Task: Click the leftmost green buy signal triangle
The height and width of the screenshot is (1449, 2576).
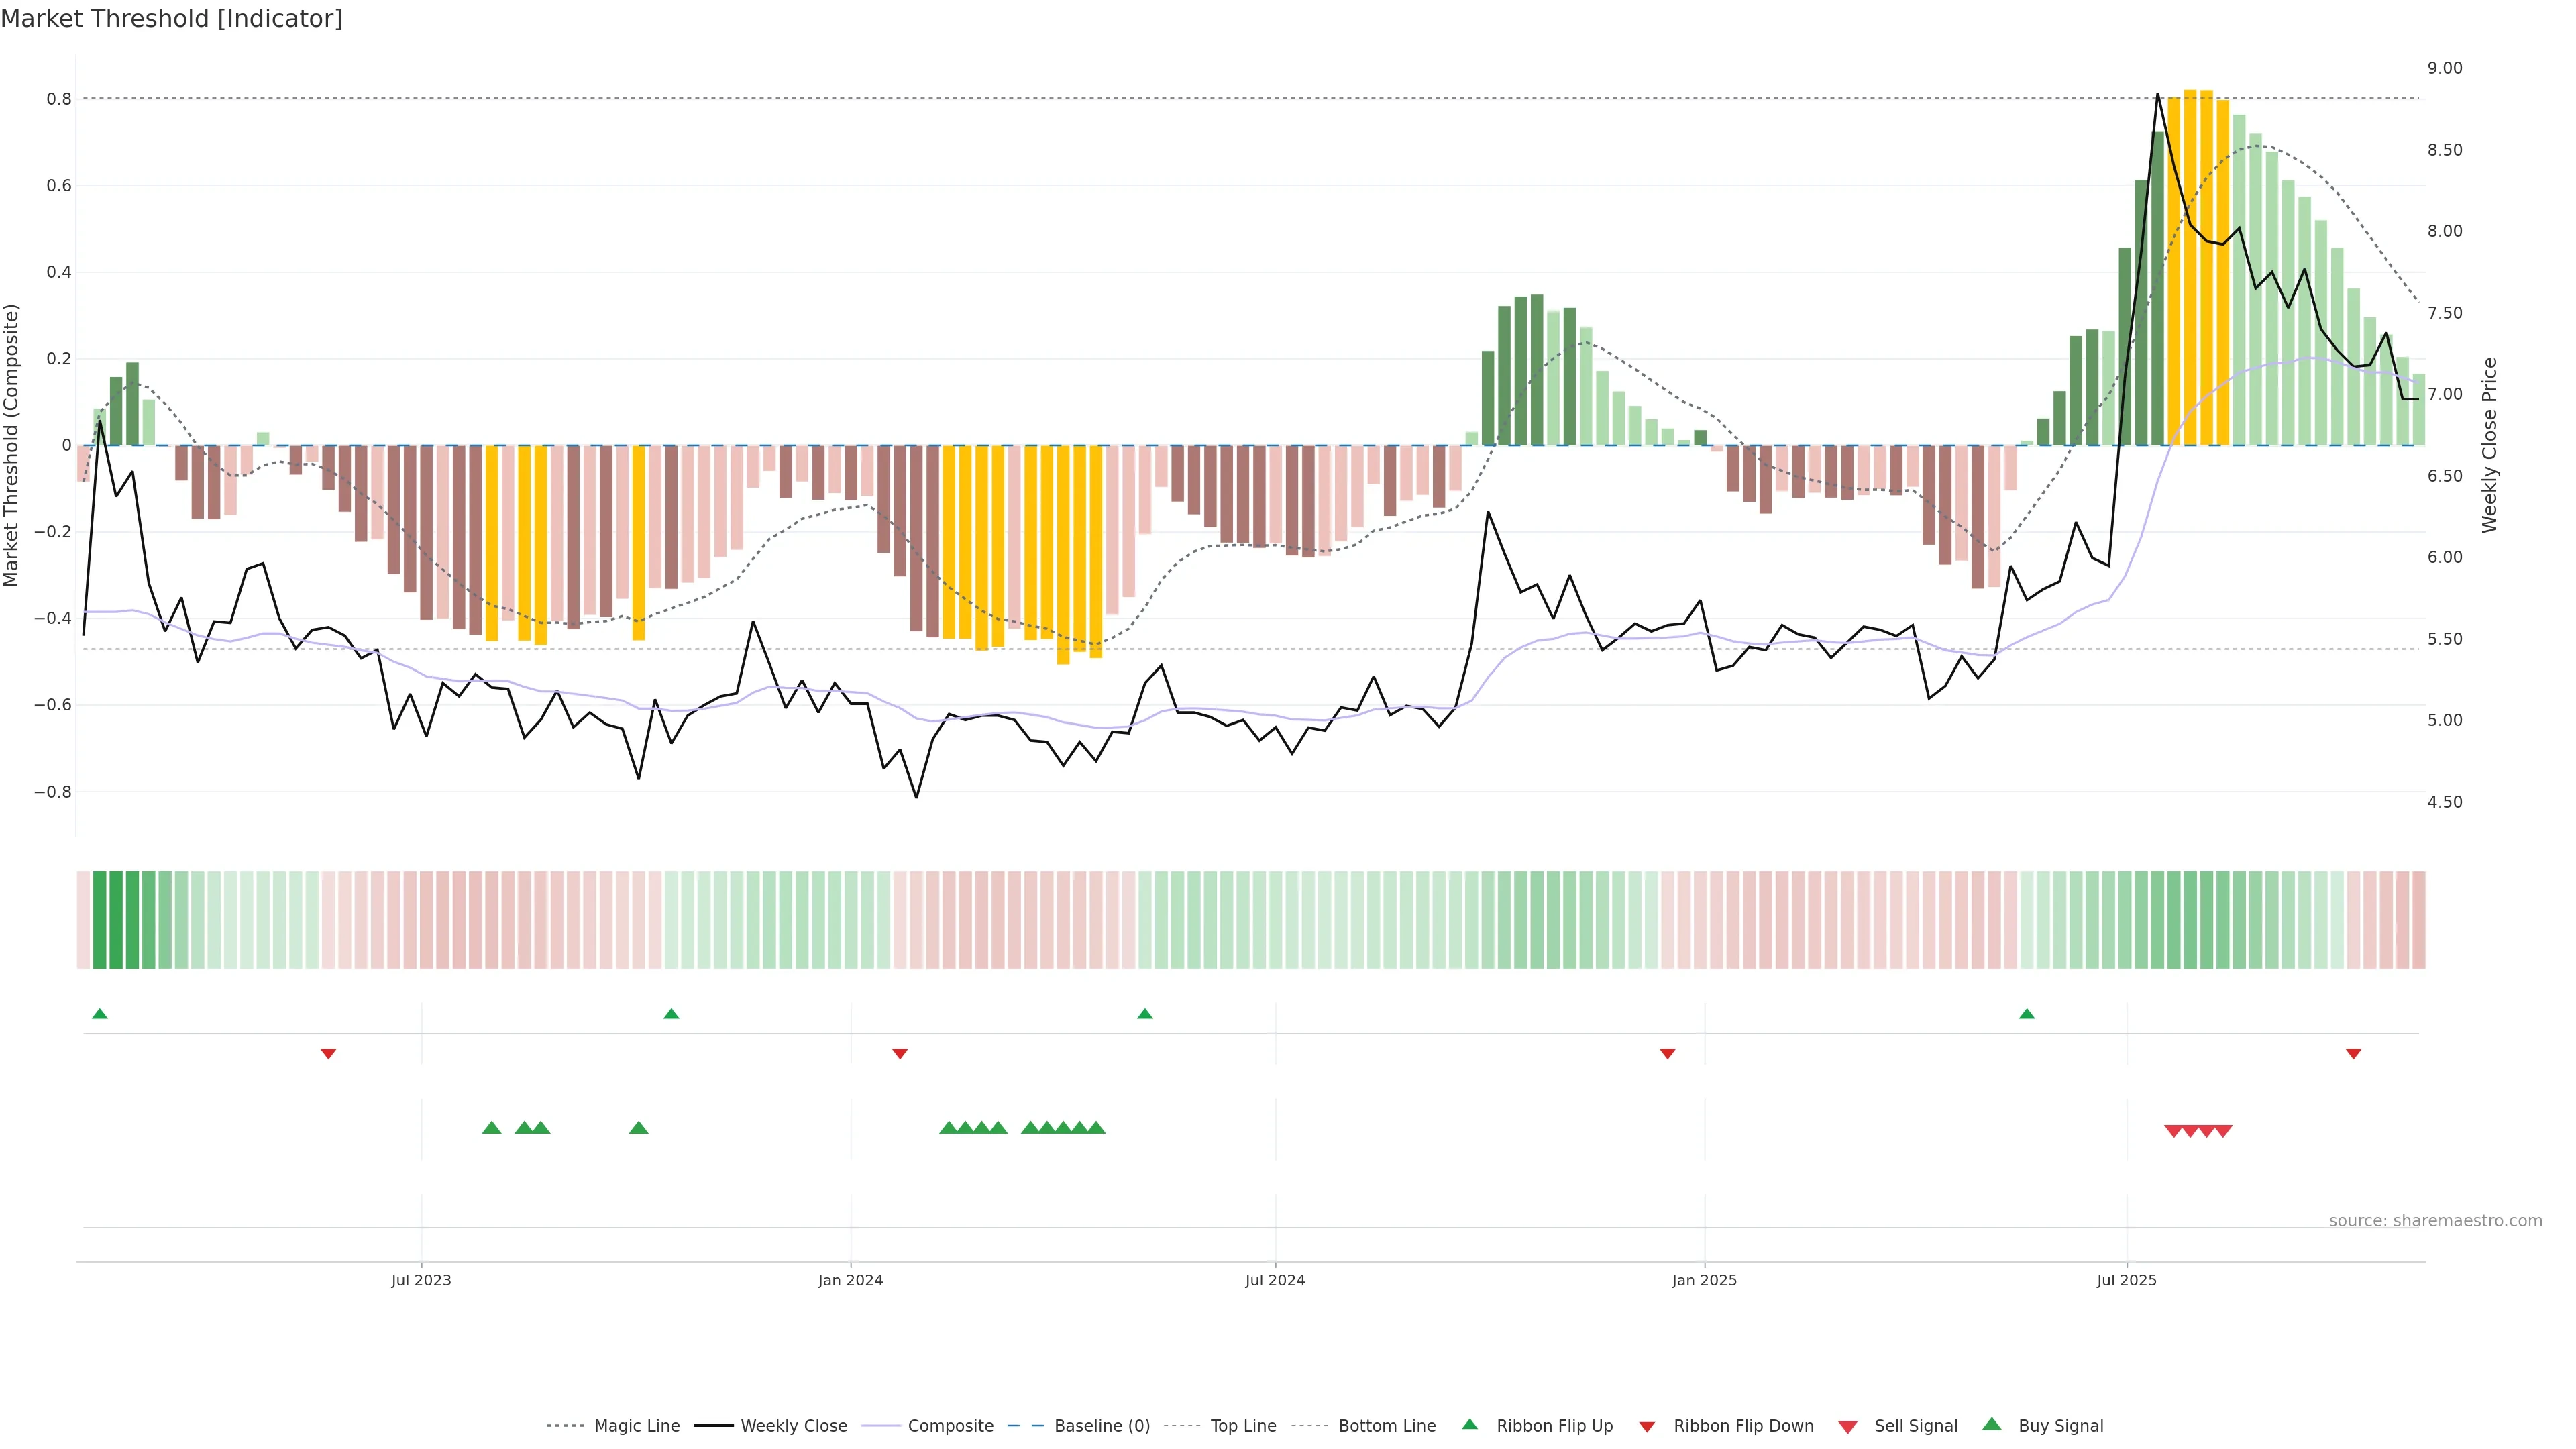Action: coord(491,1128)
